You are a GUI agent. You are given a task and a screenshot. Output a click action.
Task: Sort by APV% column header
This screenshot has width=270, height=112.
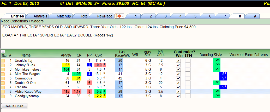[x=65, y=55]
